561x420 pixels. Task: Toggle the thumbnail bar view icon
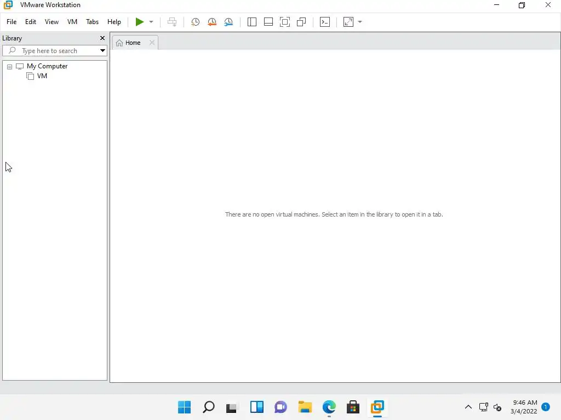(268, 22)
